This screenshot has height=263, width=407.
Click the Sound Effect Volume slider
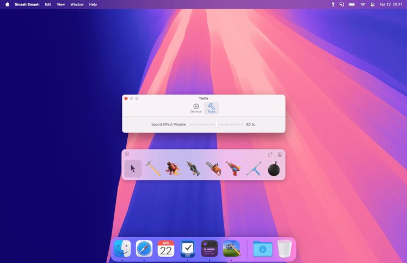coord(217,124)
